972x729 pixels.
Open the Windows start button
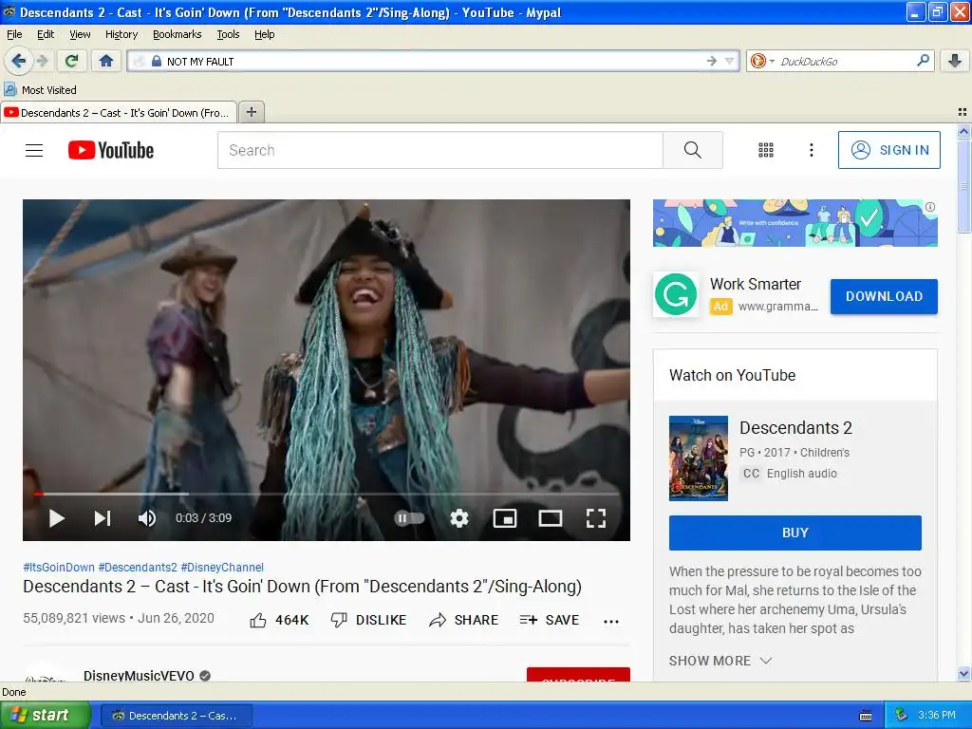tap(46, 716)
